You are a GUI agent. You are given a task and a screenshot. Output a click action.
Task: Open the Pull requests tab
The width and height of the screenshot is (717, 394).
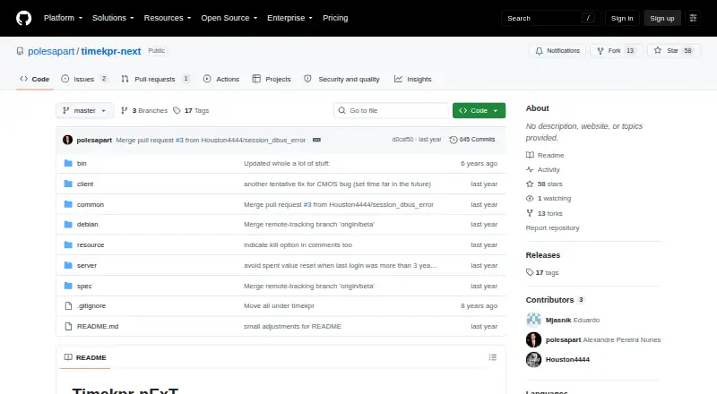tap(155, 79)
